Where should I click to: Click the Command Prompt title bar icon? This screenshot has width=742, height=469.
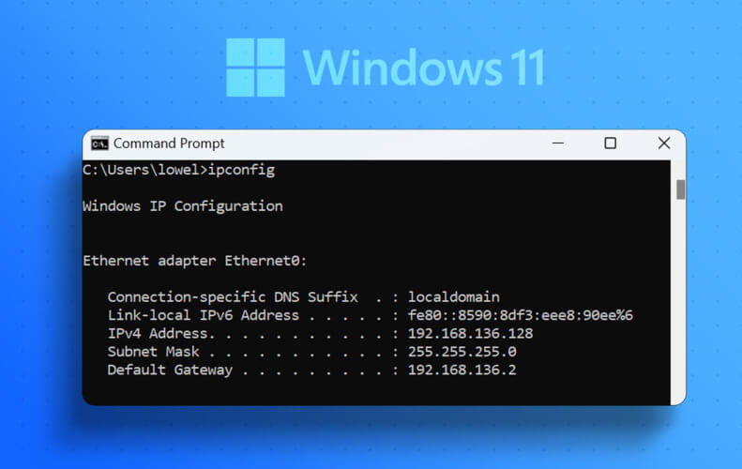(x=99, y=144)
